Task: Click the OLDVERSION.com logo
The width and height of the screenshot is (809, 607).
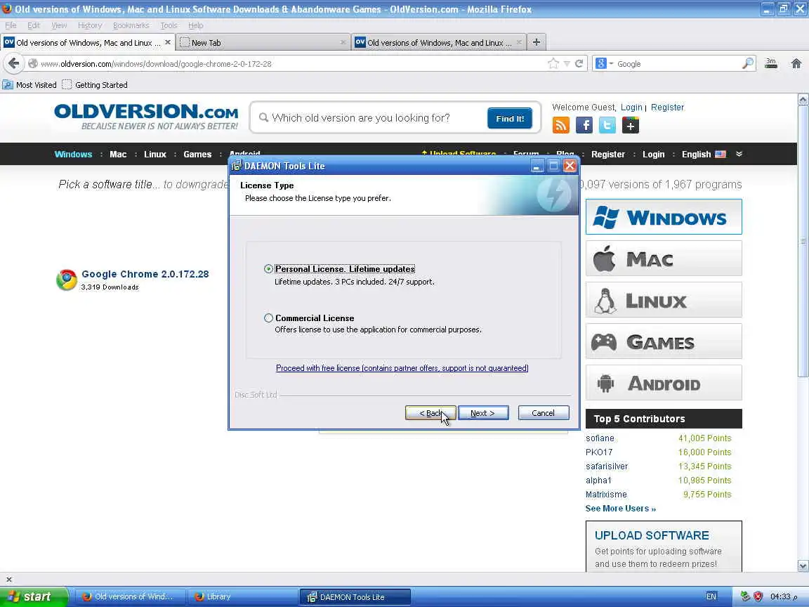Action: point(146,117)
